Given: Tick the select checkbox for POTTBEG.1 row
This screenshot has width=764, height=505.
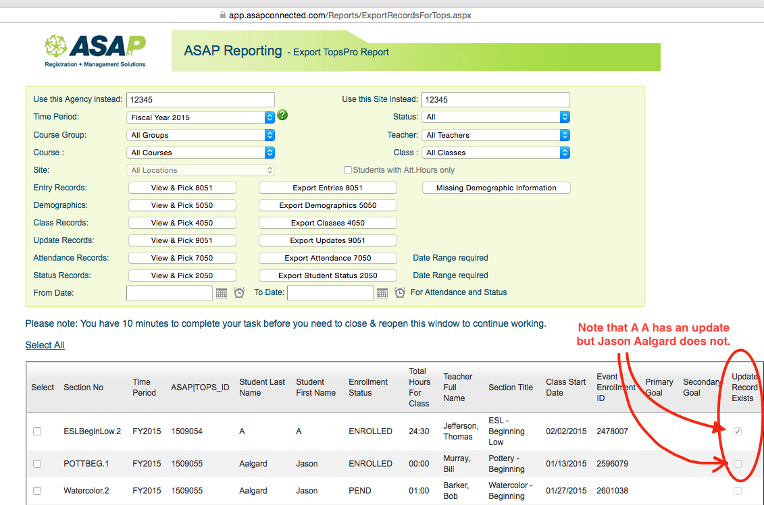Looking at the screenshot, I should coord(37,464).
